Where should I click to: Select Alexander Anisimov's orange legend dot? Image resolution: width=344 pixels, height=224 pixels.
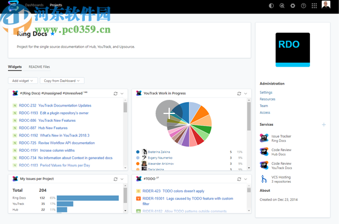(138, 164)
